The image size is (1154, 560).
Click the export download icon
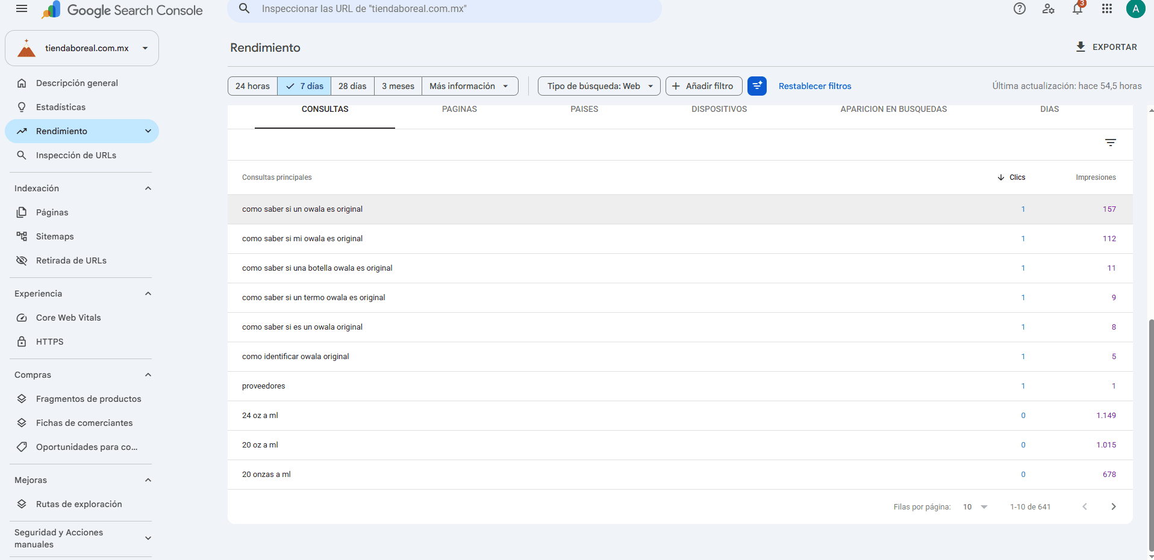(x=1081, y=47)
